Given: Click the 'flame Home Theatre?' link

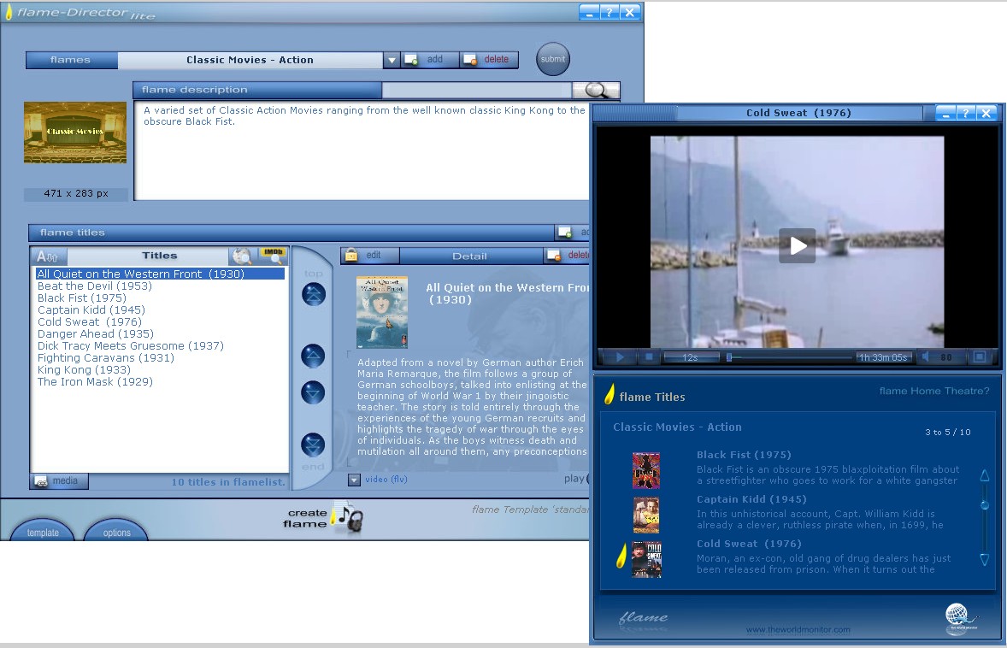Looking at the screenshot, I should tap(934, 392).
